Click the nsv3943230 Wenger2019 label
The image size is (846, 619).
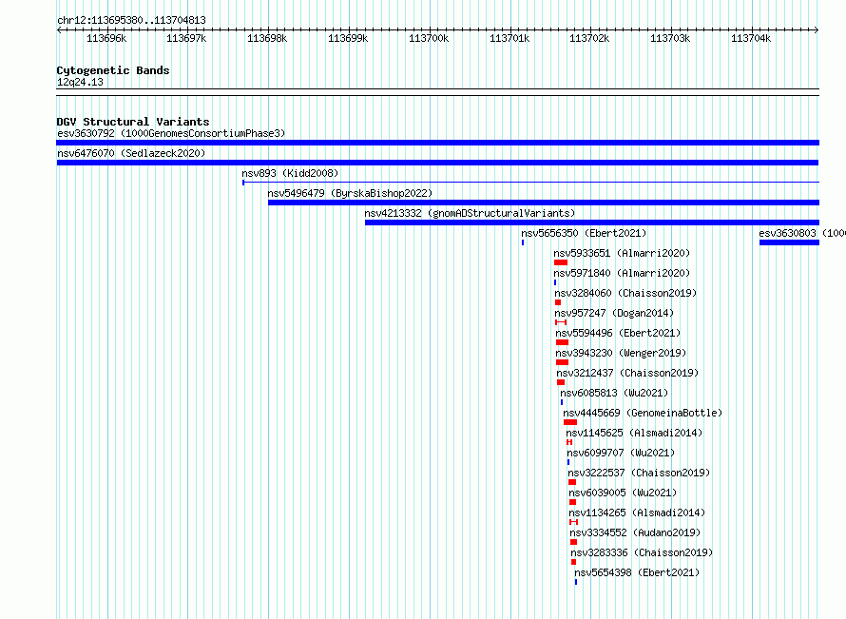(x=621, y=353)
